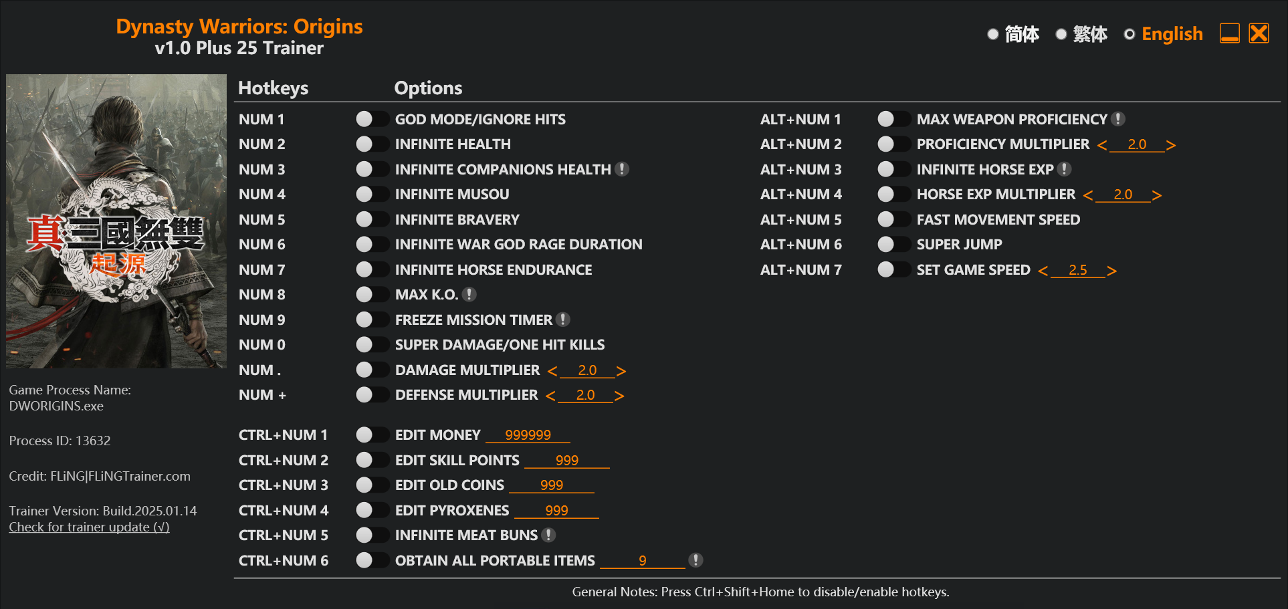
Task: Enable God Mode/Ignore Hits toggle
Action: (372, 119)
